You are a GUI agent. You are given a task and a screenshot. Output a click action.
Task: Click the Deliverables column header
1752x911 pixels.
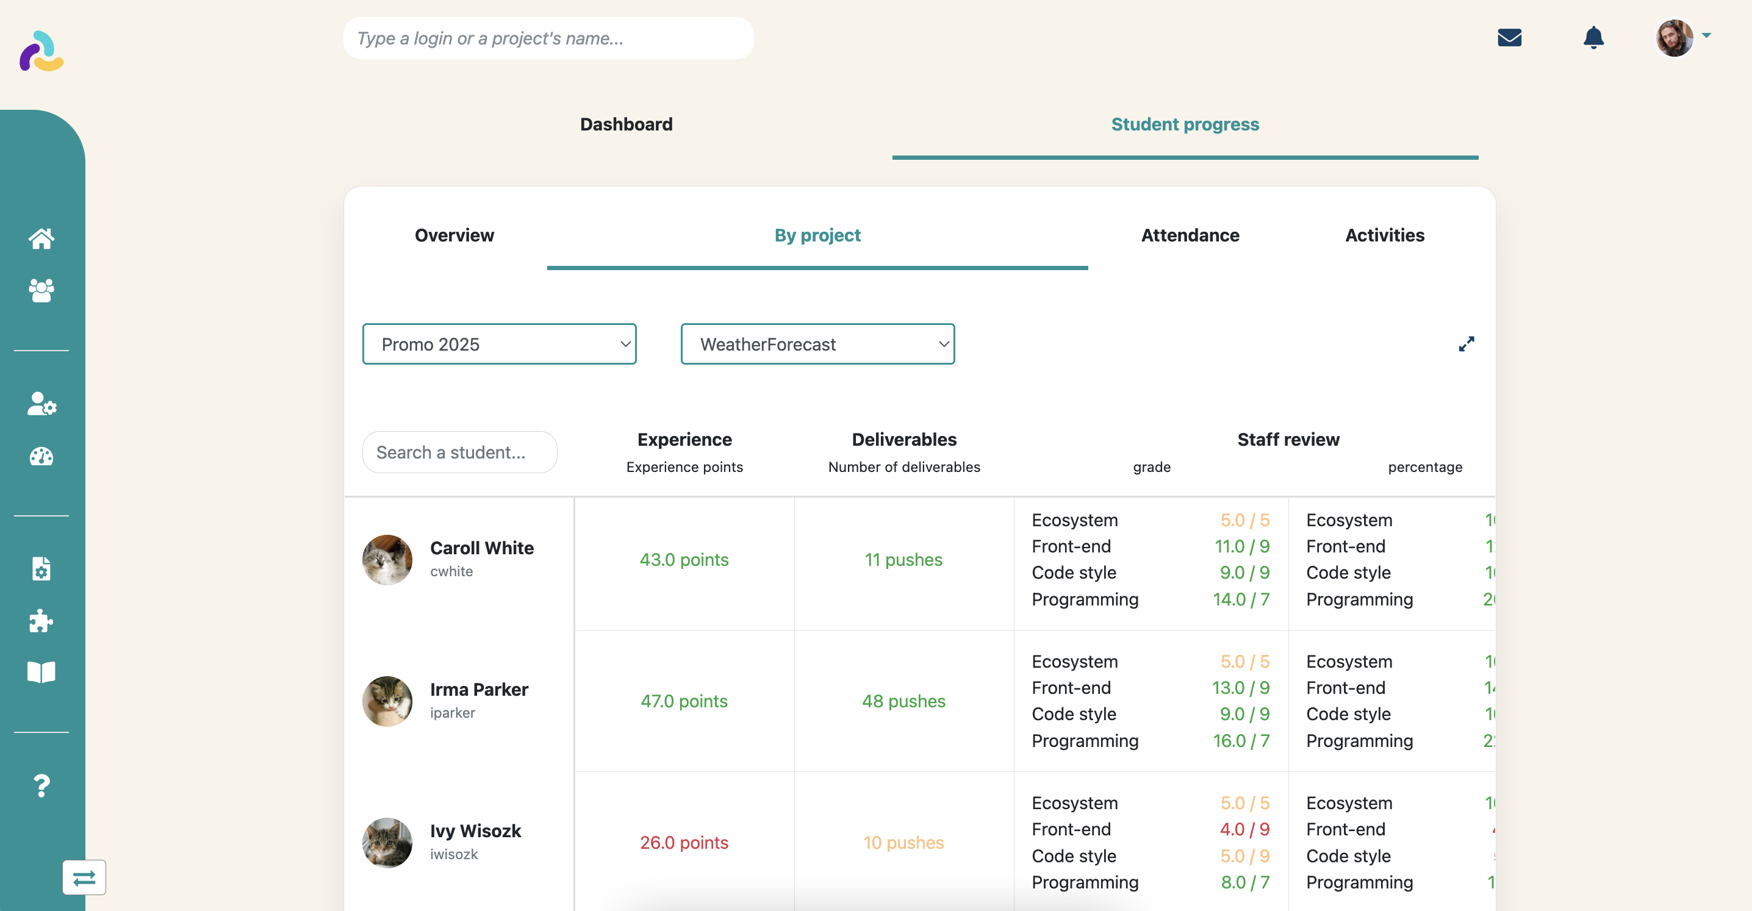pyautogui.click(x=904, y=440)
